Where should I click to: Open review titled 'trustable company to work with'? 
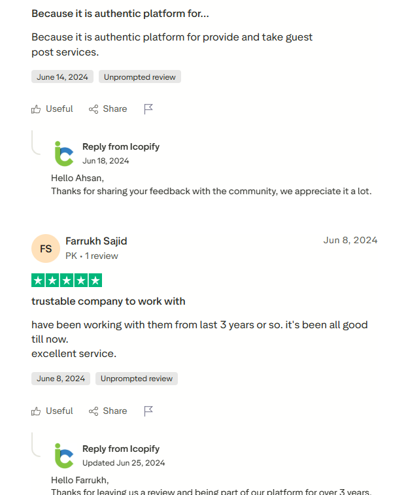109,301
